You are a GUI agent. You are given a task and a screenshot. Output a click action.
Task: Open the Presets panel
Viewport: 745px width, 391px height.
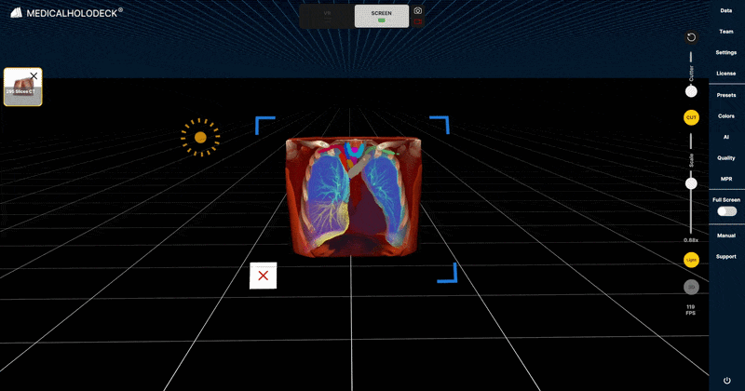[725, 95]
